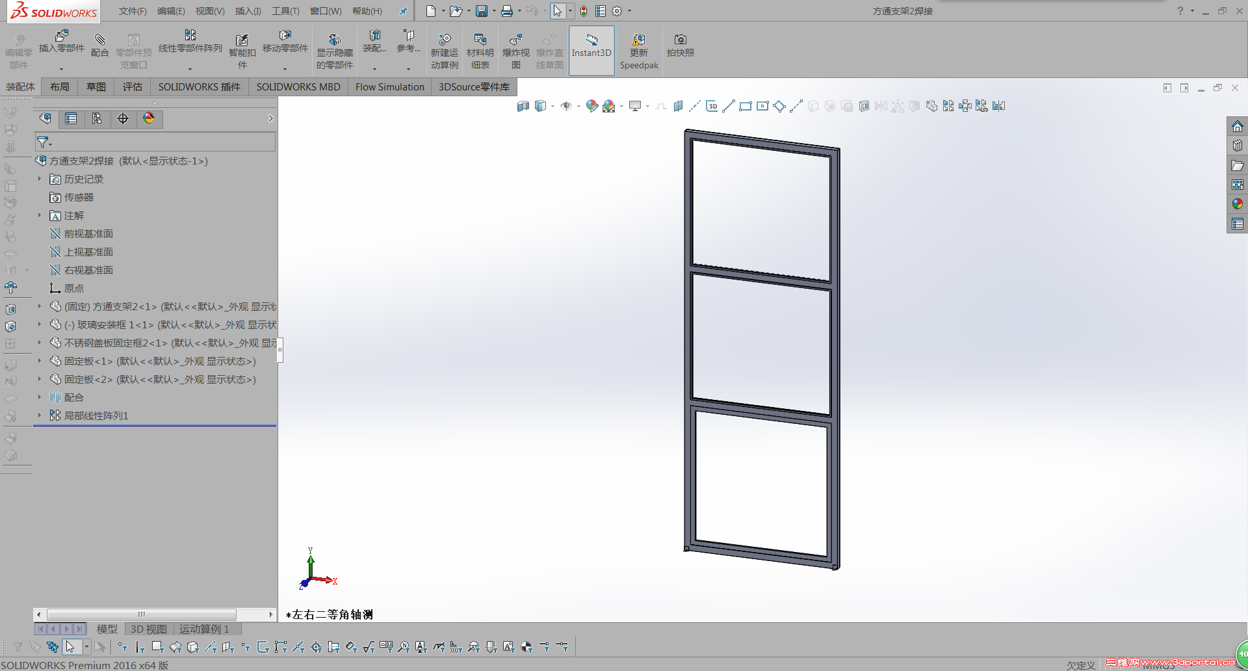
Task: Click 线性零部件阵列 pattern tool
Action: coord(190,42)
